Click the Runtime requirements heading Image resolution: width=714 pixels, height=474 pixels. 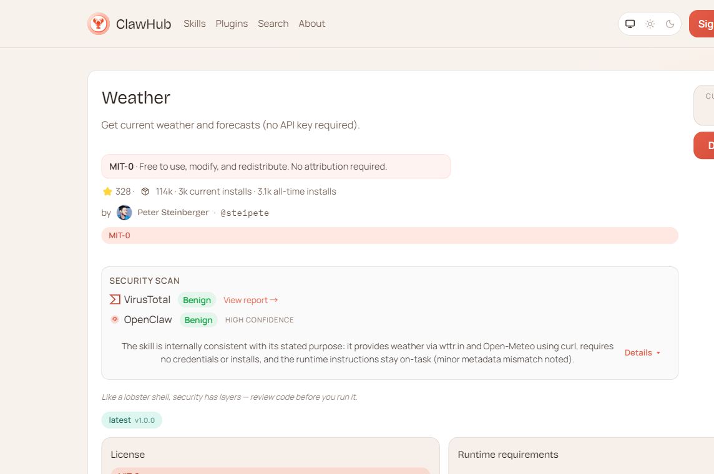pyautogui.click(x=507, y=455)
